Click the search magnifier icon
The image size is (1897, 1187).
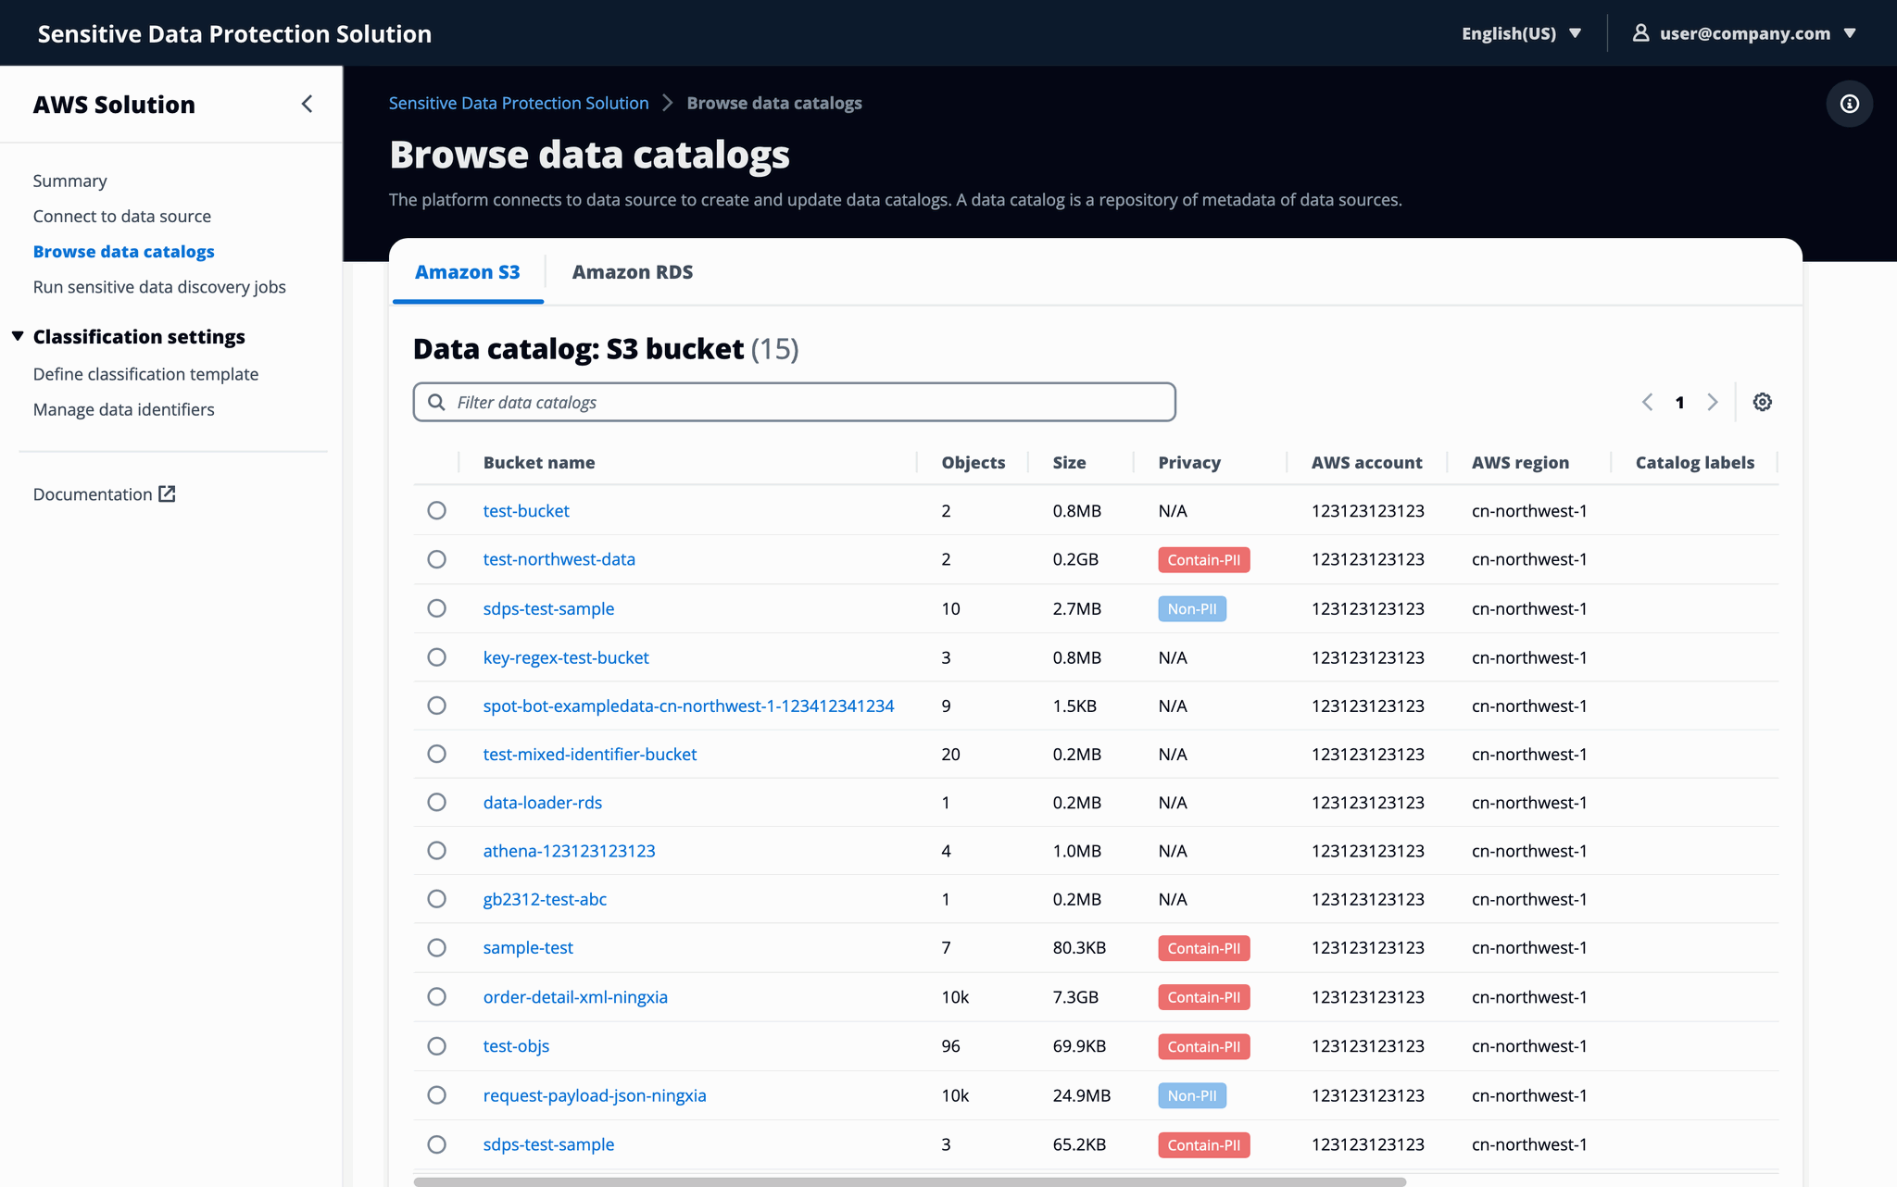(436, 402)
